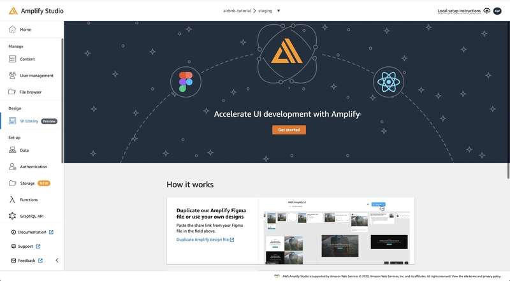
Task: Click the Functions lambda icon
Action: [12, 199]
